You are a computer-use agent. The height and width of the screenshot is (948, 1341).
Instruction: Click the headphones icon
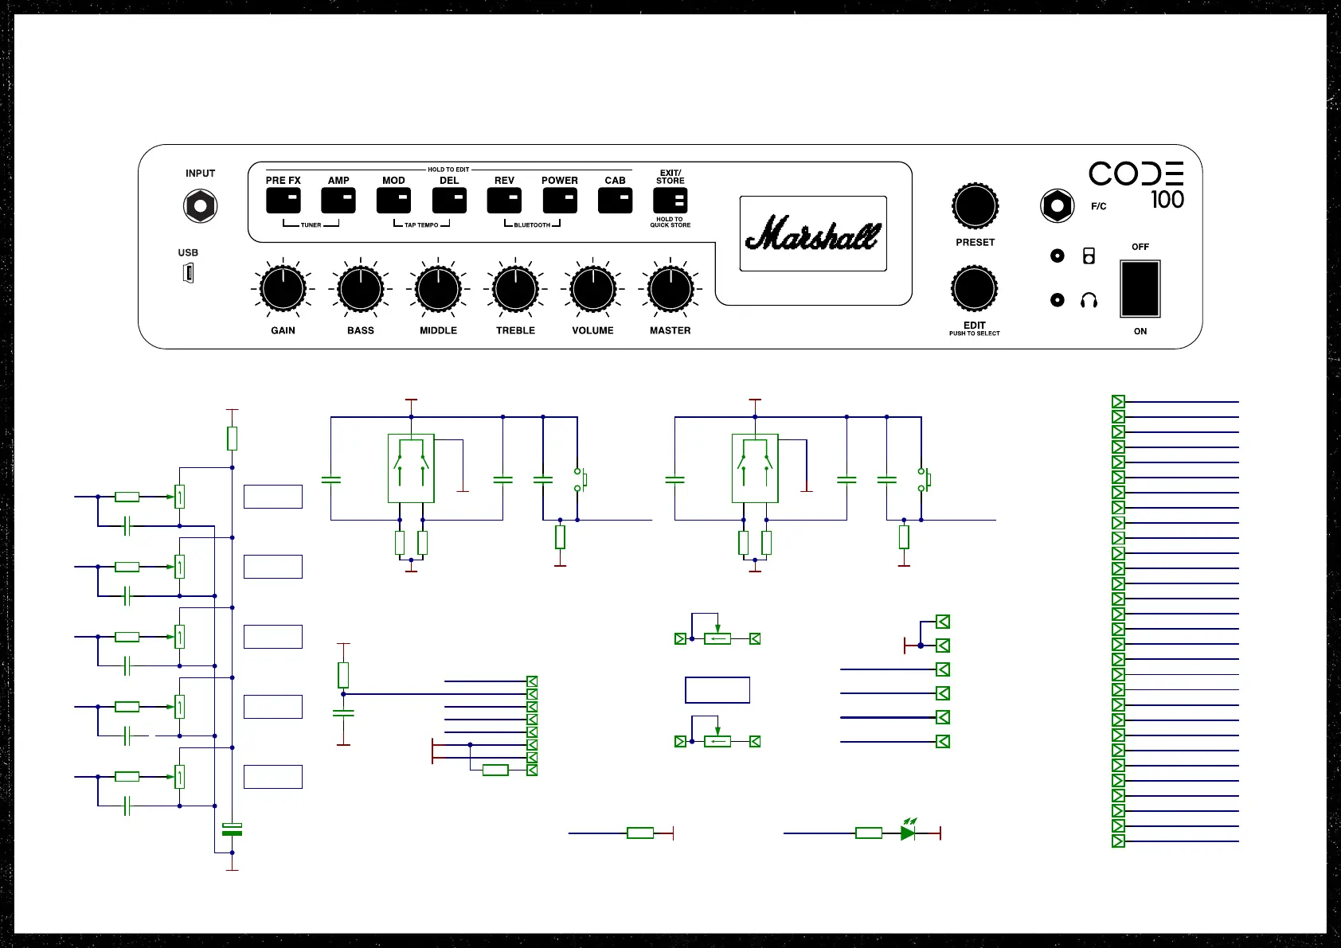[1089, 300]
